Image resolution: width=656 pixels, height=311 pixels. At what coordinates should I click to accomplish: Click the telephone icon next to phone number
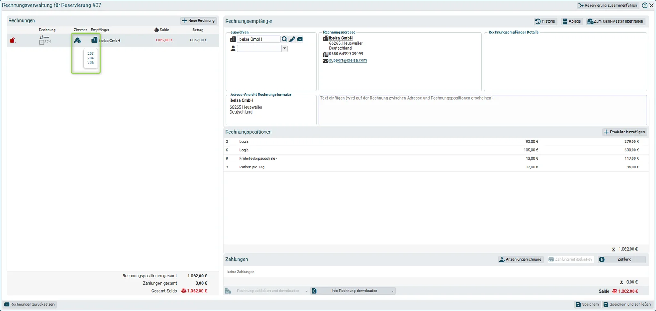point(326,54)
